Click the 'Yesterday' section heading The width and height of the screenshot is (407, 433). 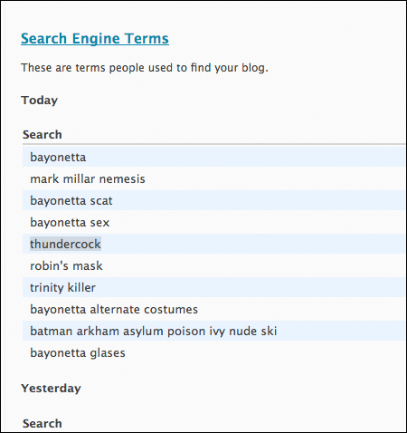[x=51, y=389]
